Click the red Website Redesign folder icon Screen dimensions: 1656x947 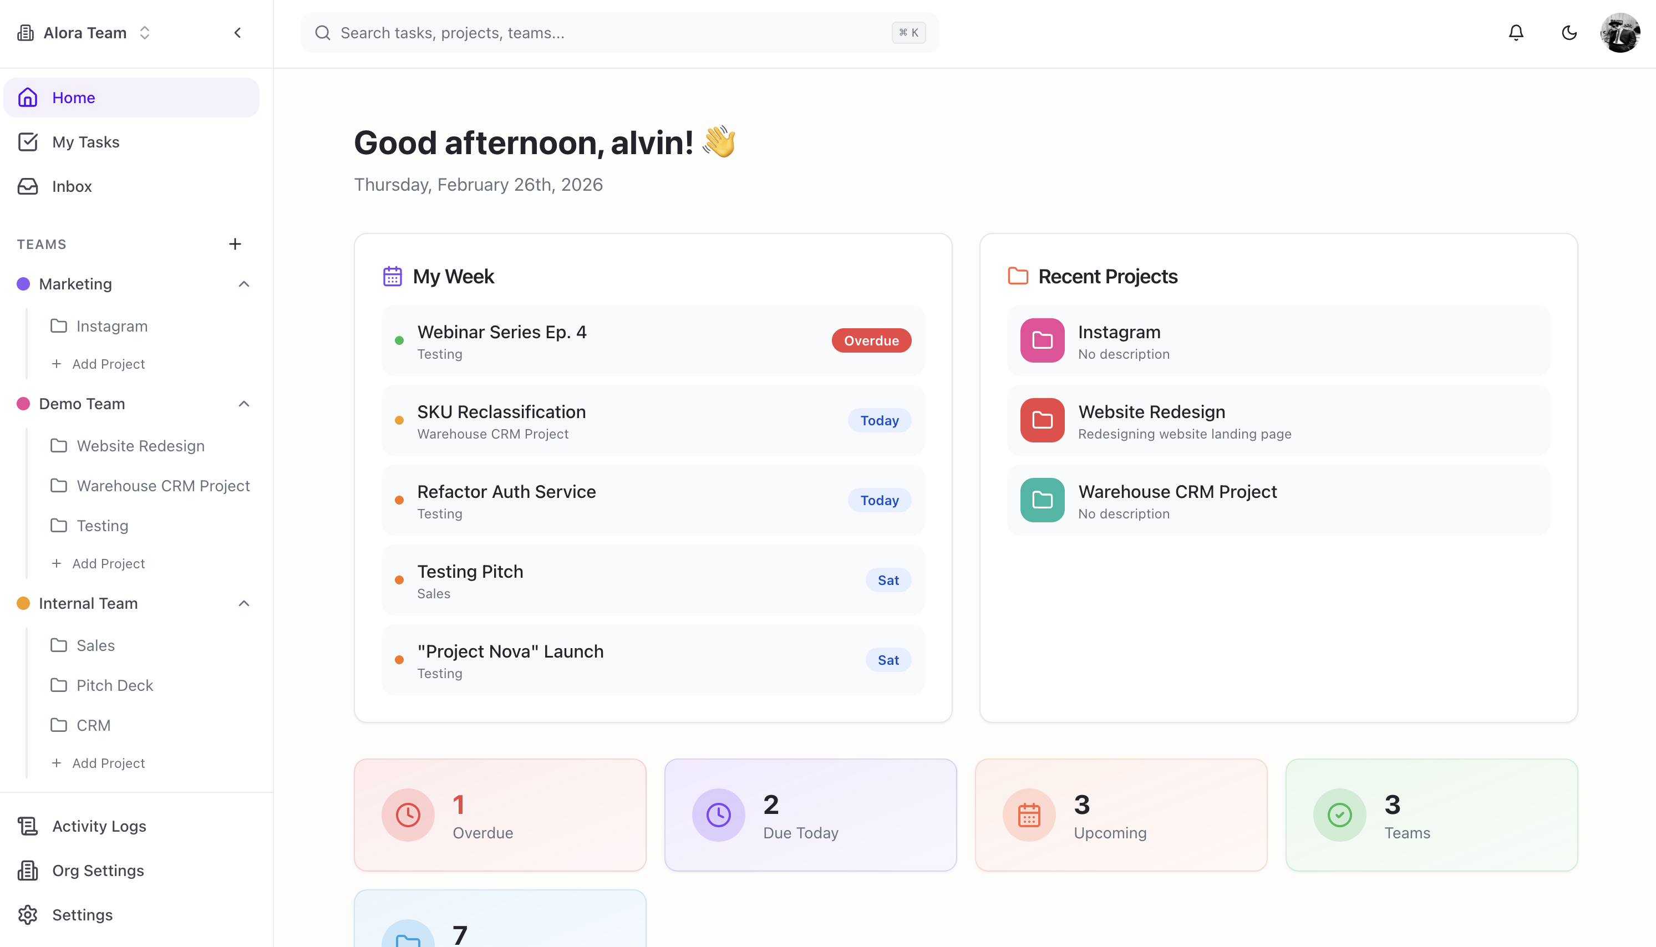tap(1042, 420)
